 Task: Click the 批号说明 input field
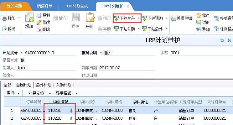point(129,53)
